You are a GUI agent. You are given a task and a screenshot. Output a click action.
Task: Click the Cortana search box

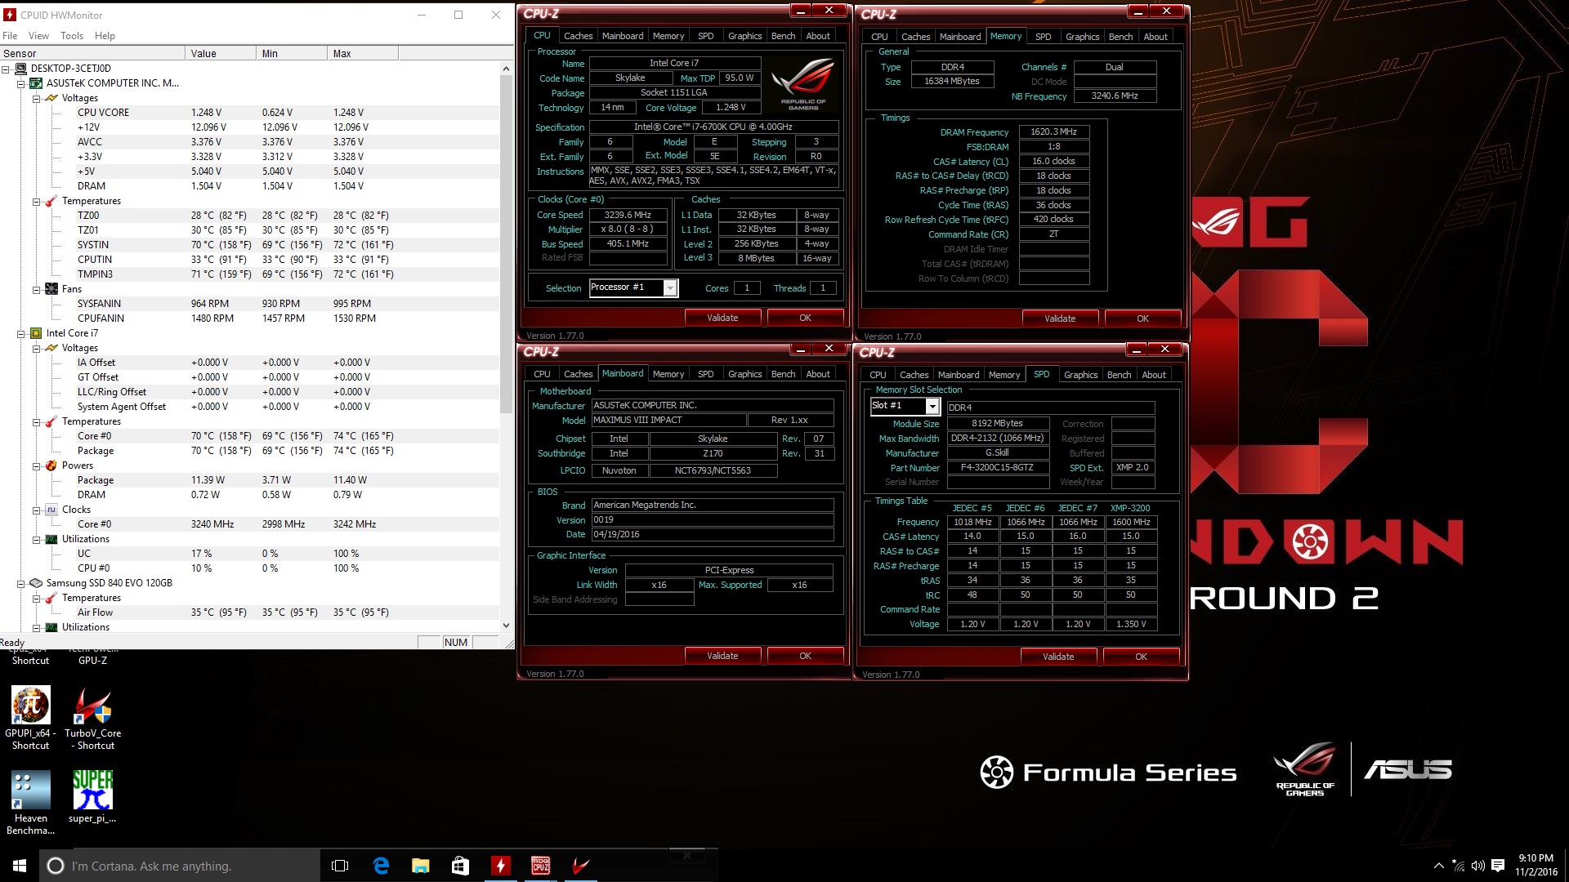pyautogui.click(x=180, y=866)
